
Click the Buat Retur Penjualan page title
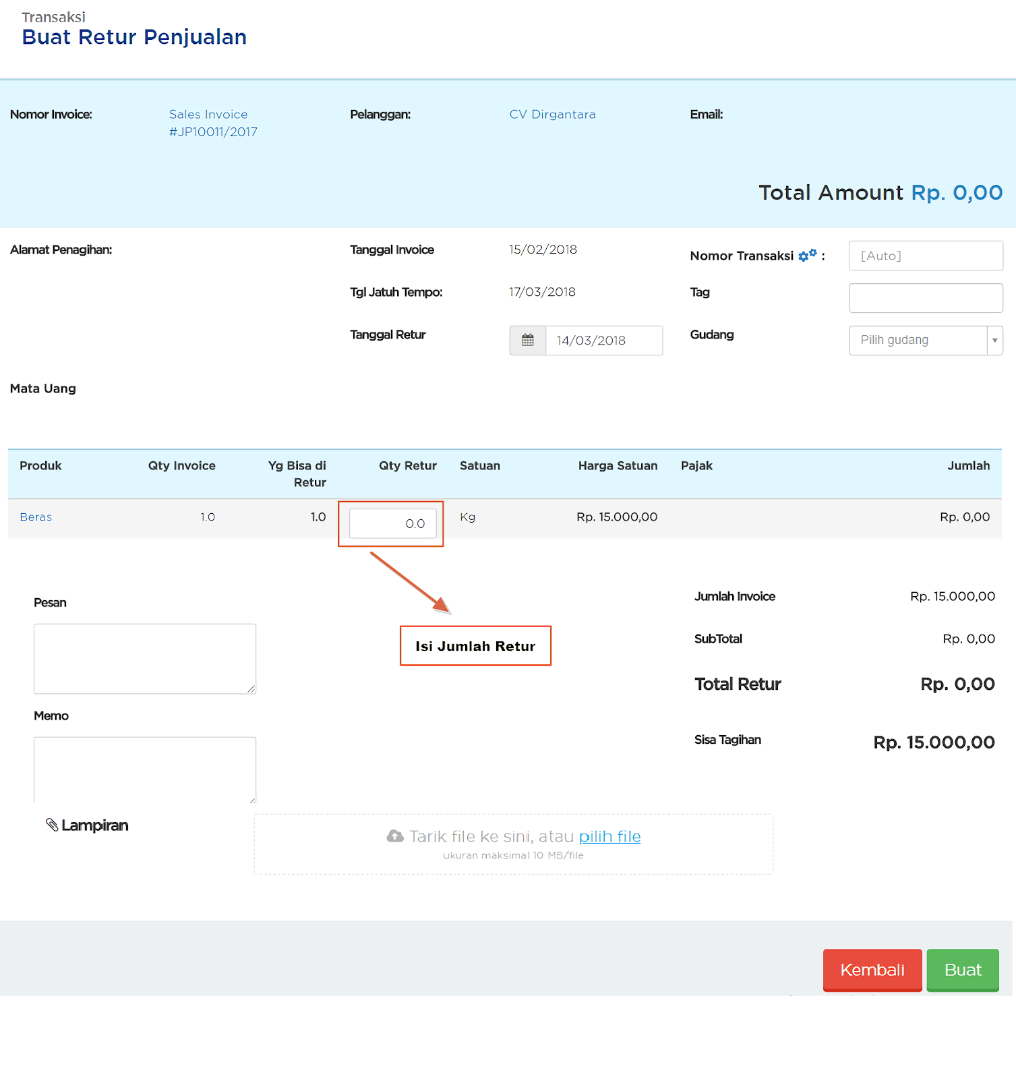(x=134, y=37)
